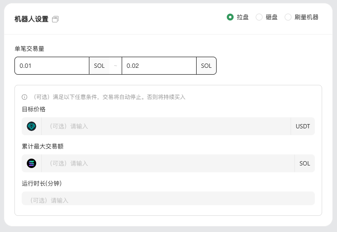Click the 机器人设置 heading

(x=31, y=19)
